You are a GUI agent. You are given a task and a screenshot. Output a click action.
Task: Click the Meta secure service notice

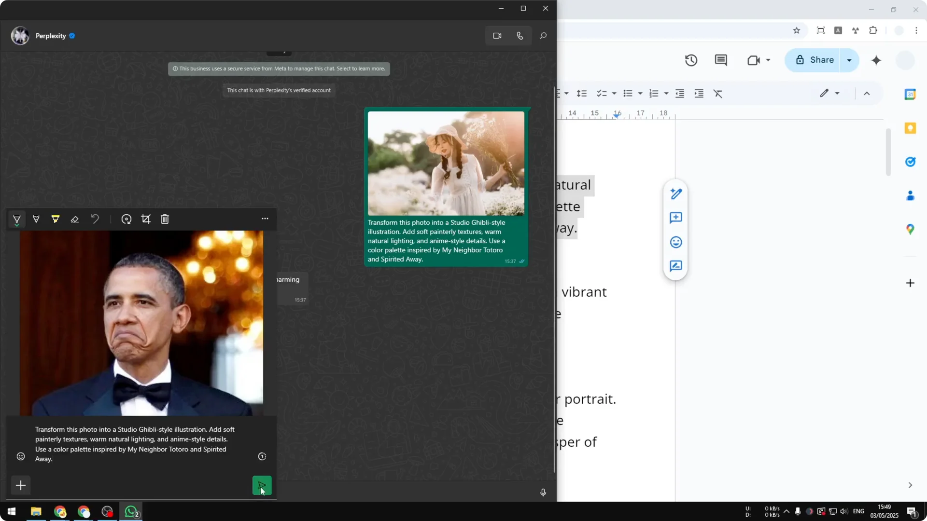point(279,69)
